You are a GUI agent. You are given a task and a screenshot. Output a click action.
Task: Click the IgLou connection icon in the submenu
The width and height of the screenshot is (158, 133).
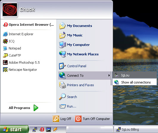(x=117, y=75)
